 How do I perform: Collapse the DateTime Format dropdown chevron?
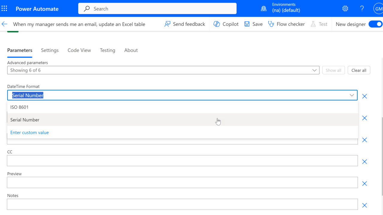point(352,95)
